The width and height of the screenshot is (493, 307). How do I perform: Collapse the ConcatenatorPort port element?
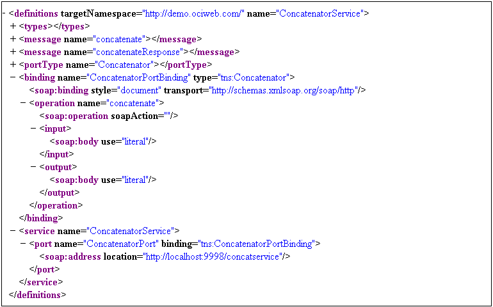point(23,244)
